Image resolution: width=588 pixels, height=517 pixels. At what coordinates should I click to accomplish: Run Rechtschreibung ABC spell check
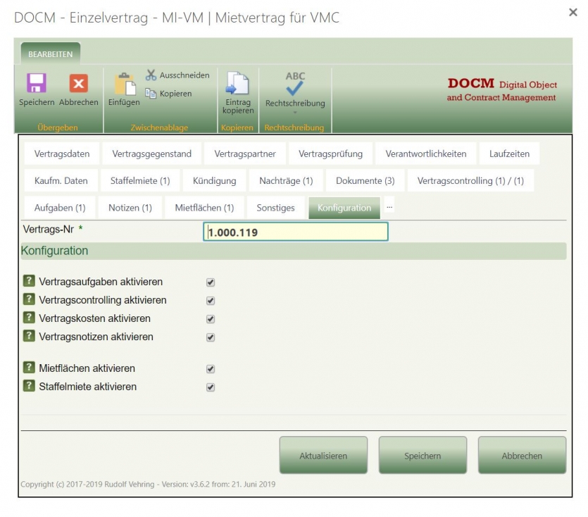[295, 83]
